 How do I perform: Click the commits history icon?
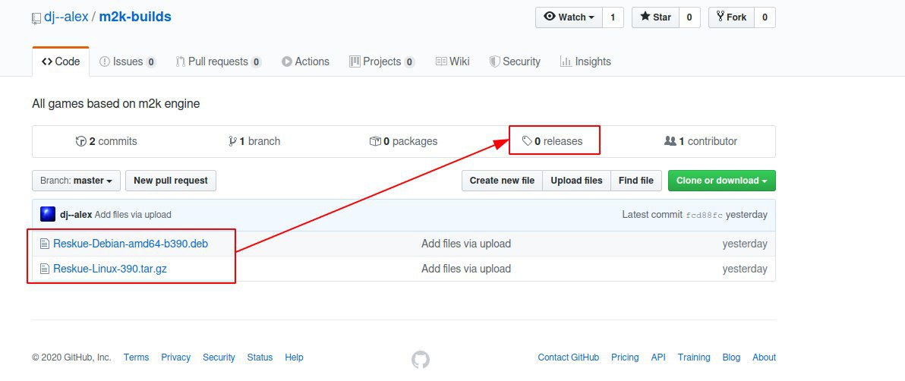tap(80, 141)
